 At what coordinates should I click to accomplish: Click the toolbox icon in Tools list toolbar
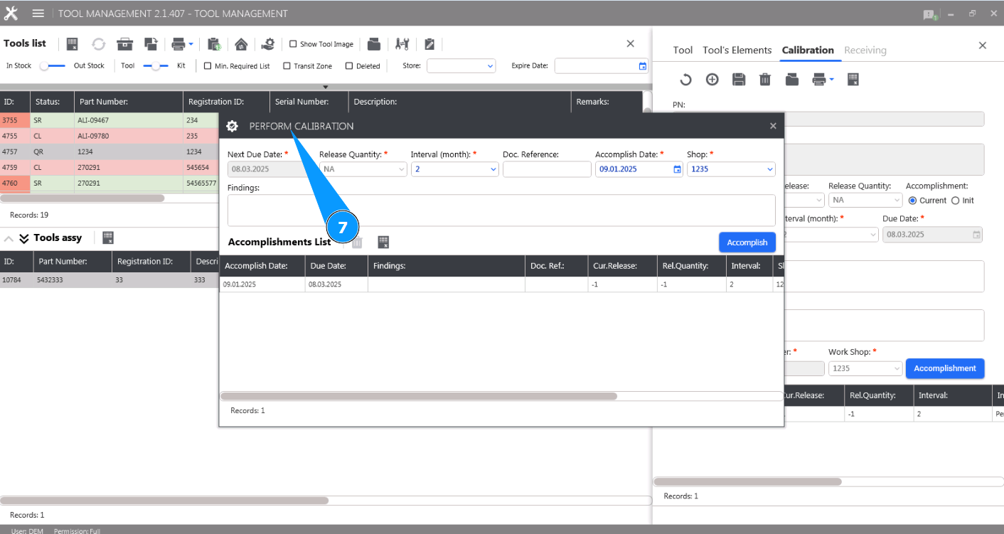click(125, 44)
